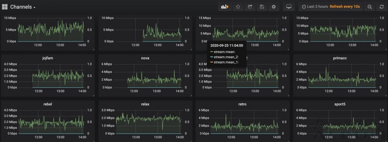
Task: Click the 6 Mbps axis label in nova
Action: tap(107, 64)
